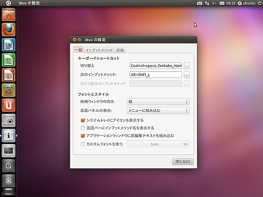Click the 切り替え shortcut text field

[156, 66]
